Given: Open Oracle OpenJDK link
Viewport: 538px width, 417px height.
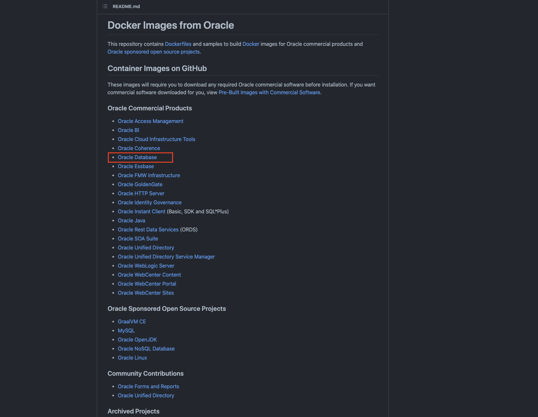Looking at the screenshot, I should (137, 340).
